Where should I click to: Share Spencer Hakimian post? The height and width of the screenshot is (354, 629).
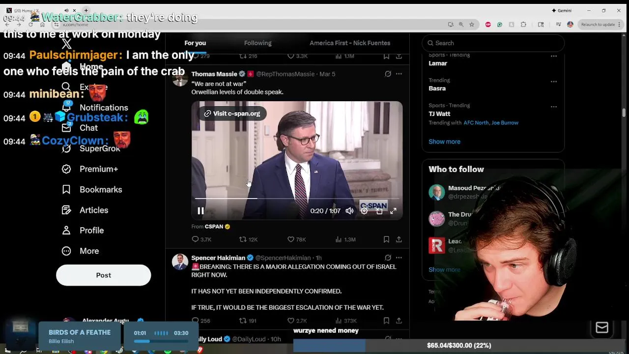coord(399,321)
